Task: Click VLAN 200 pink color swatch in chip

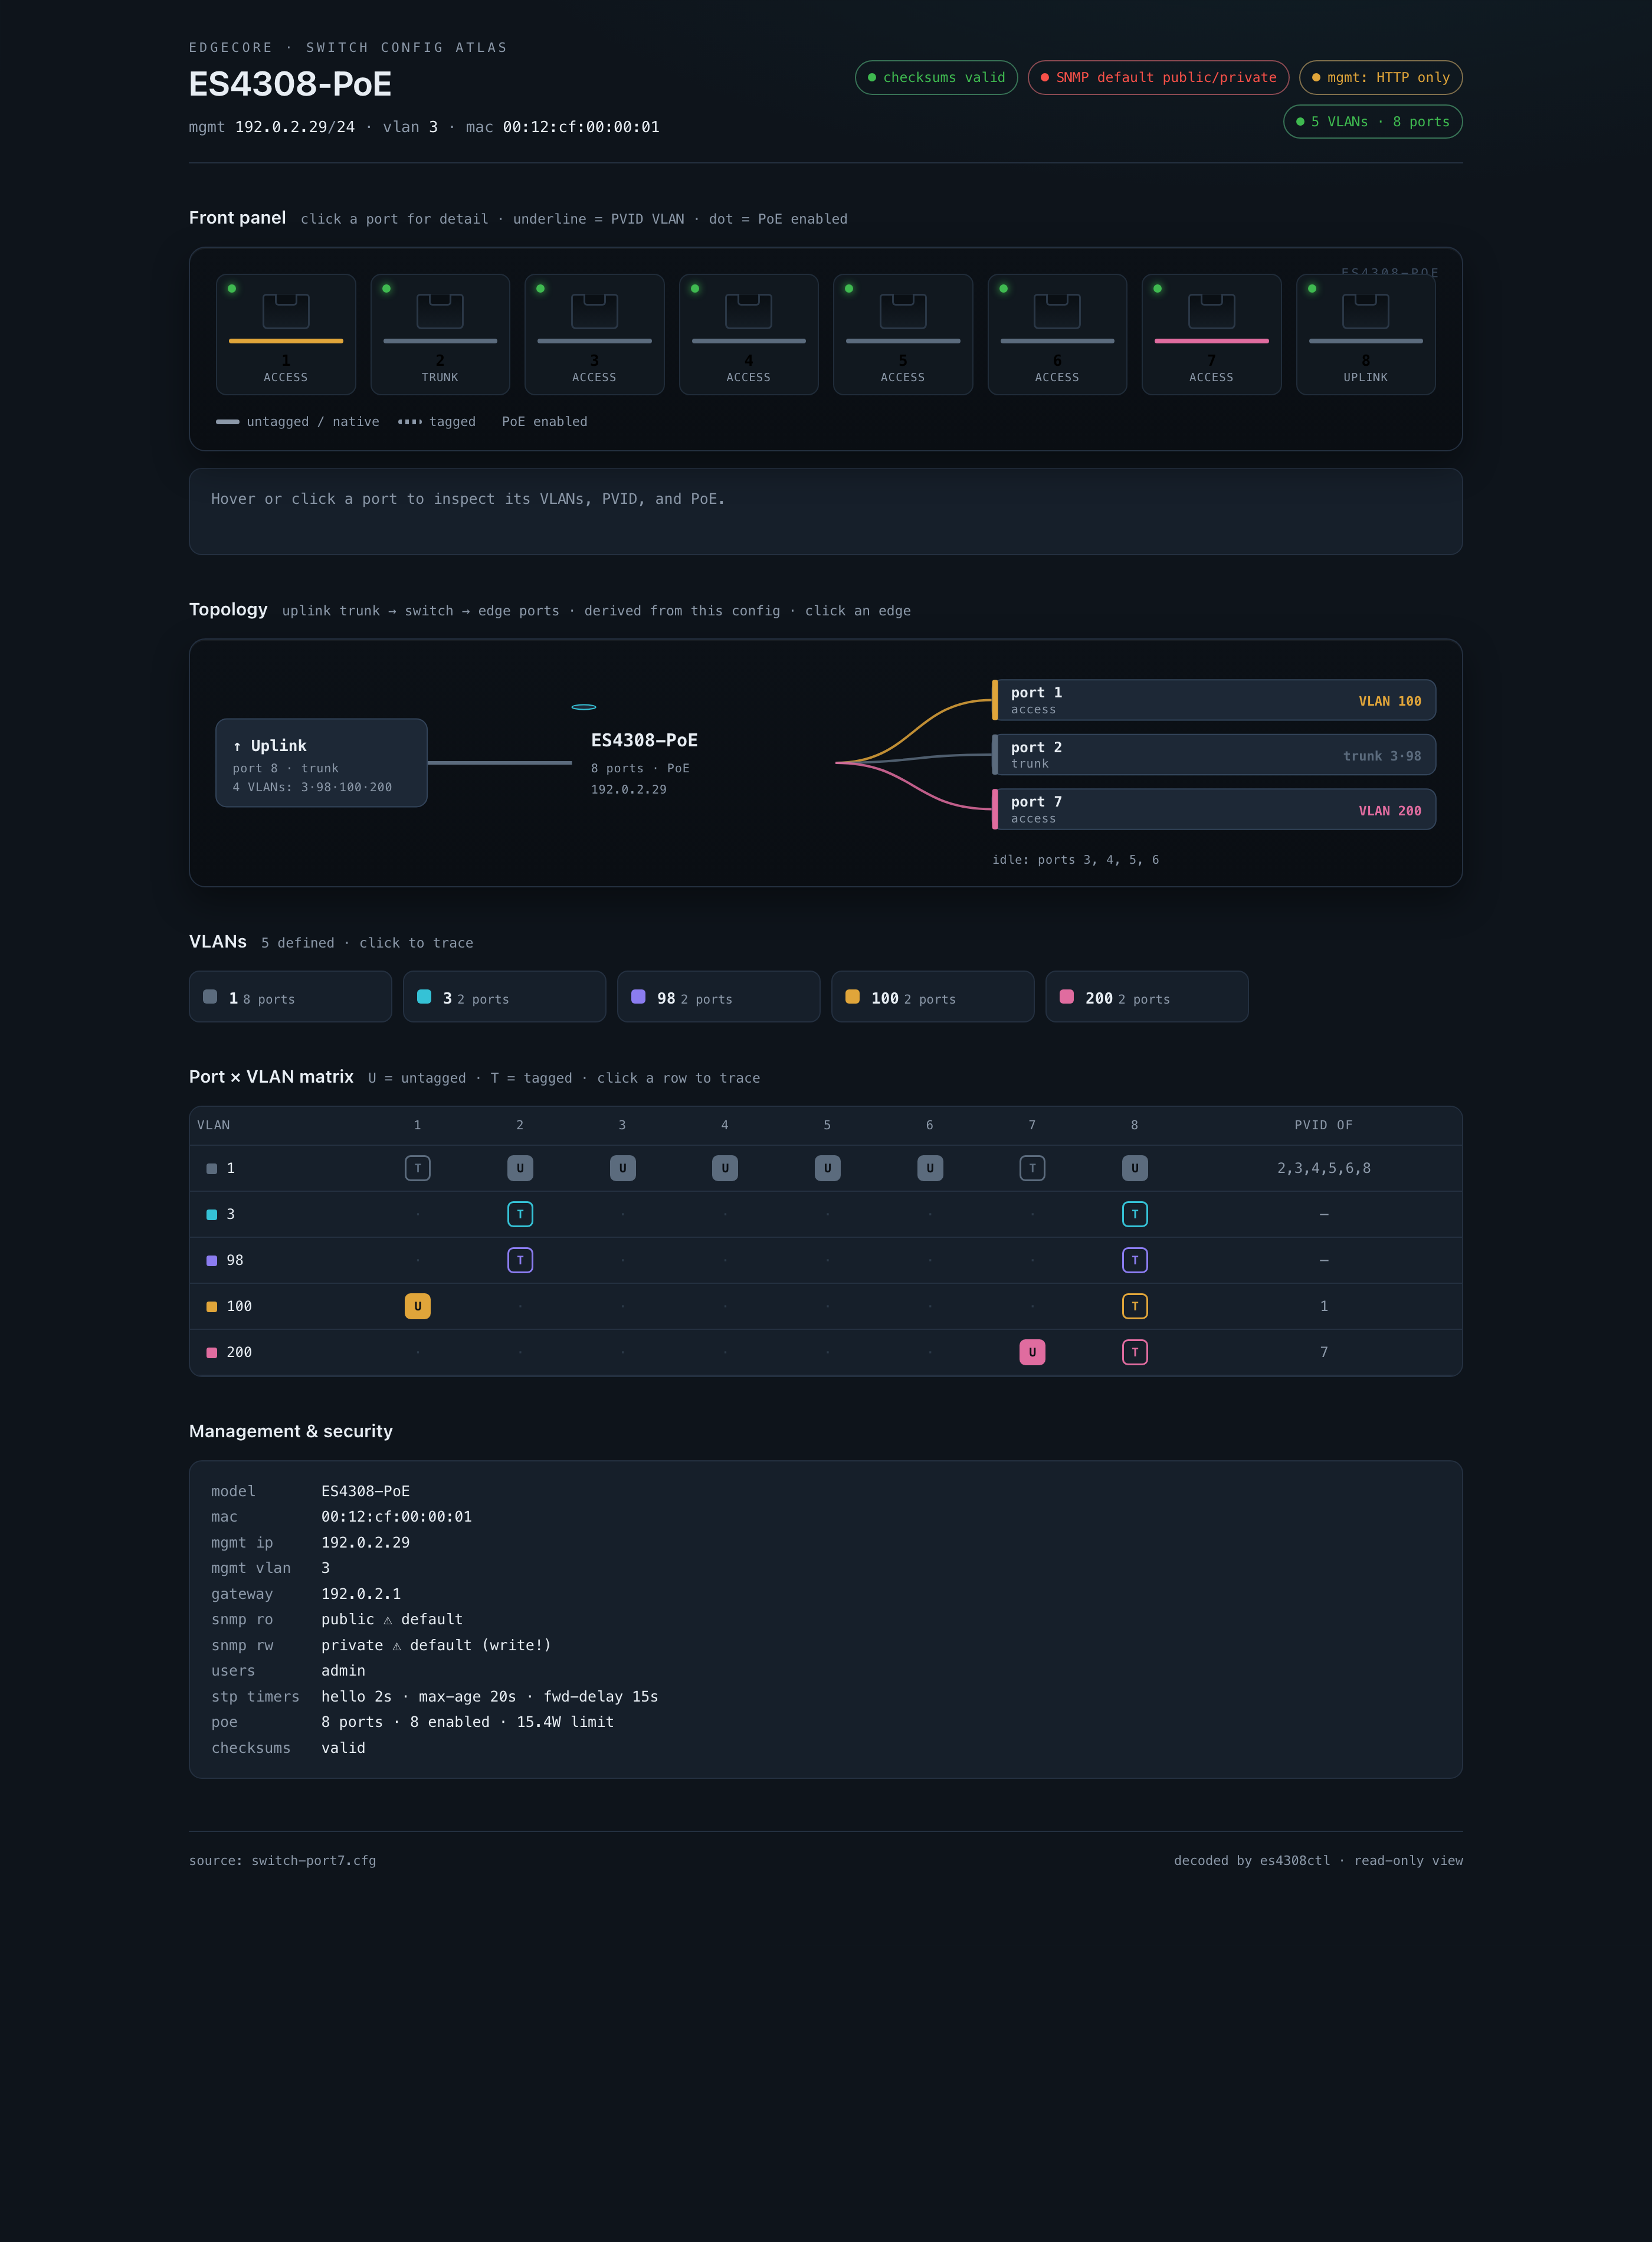Action: (x=1066, y=996)
